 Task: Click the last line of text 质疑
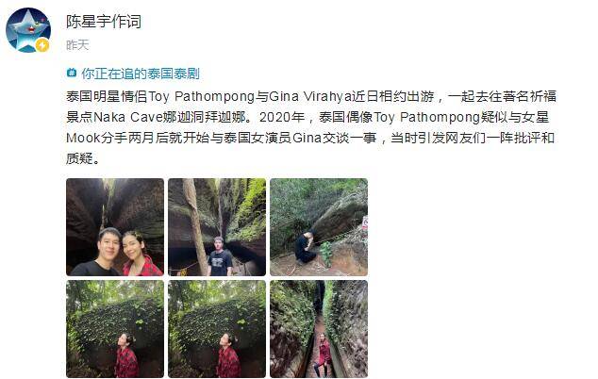coord(83,157)
